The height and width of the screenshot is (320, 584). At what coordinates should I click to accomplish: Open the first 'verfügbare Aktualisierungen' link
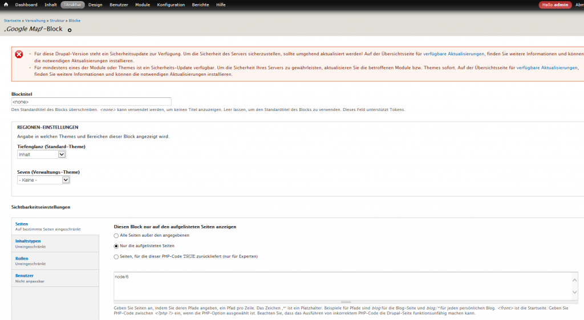tap(453, 54)
